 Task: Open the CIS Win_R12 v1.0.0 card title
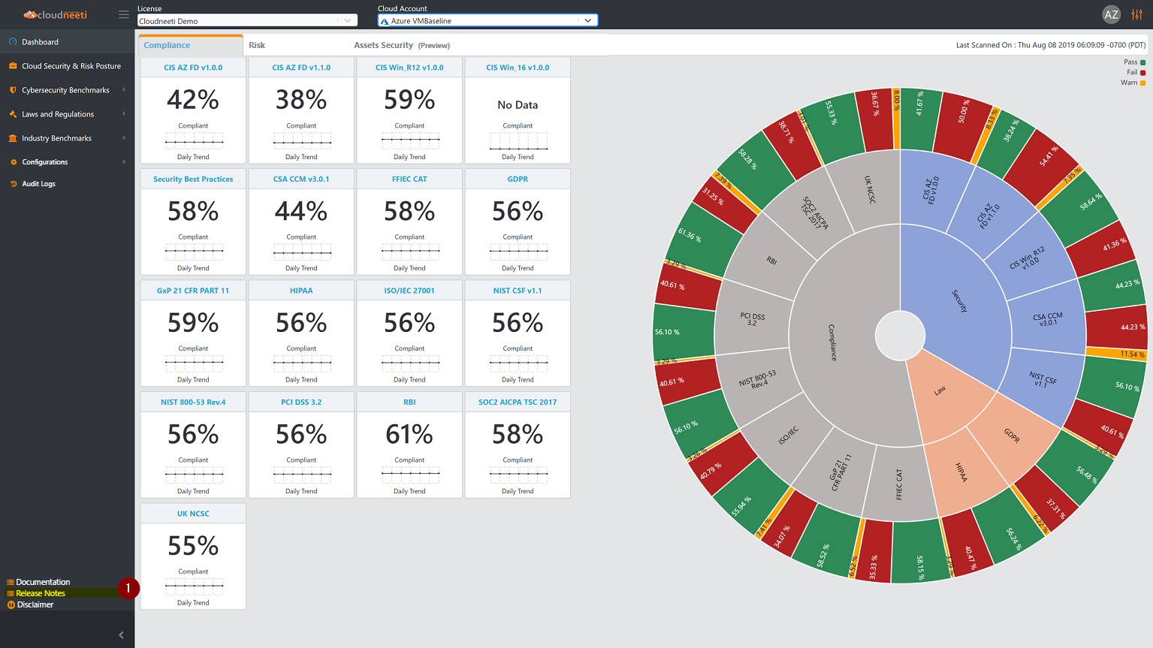[x=409, y=68]
